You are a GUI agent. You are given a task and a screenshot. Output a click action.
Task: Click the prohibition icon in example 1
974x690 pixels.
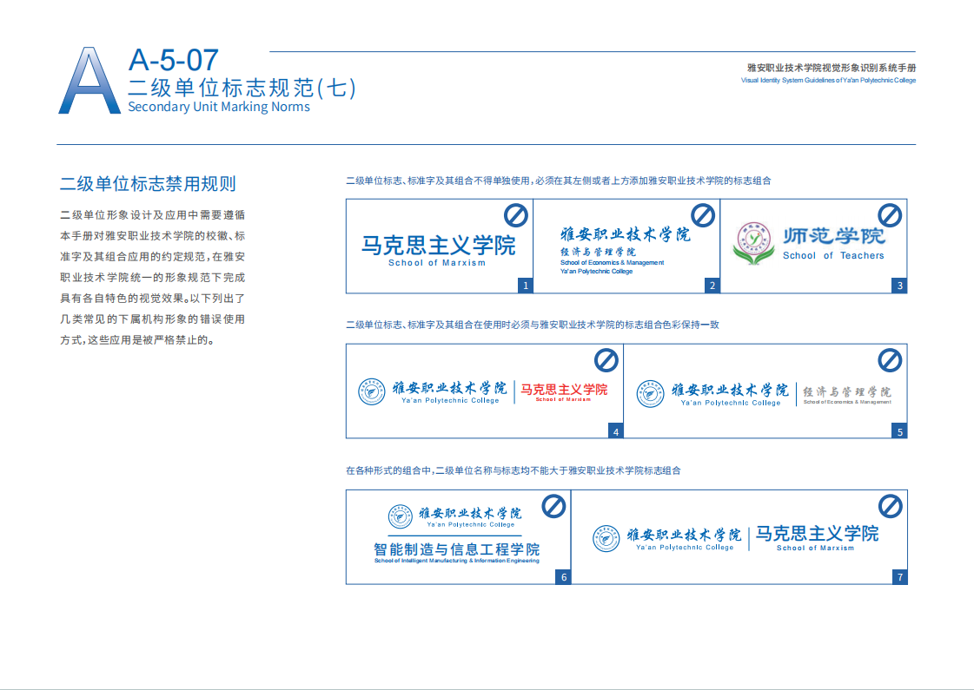pos(516,214)
